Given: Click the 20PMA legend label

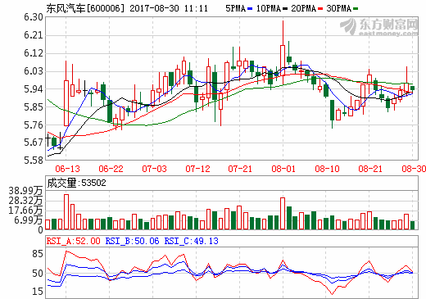Looking at the screenshot, I should click(303, 8).
